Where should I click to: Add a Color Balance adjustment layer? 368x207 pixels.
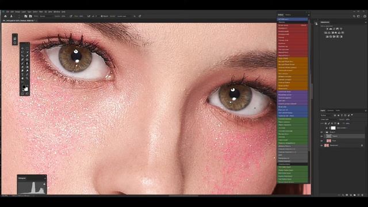(x=329, y=33)
